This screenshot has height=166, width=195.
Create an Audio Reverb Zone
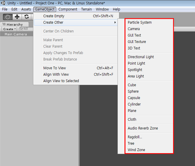click(x=149, y=128)
